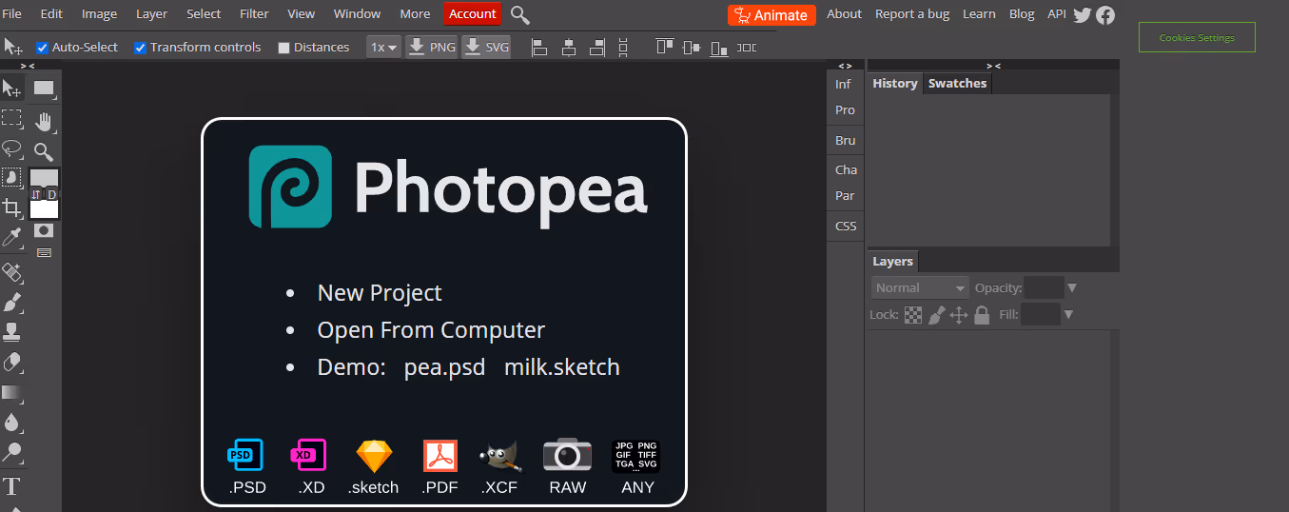The height and width of the screenshot is (512, 1289).
Task: Disable the Auto-Select checkbox
Action: [x=42, y=48]
